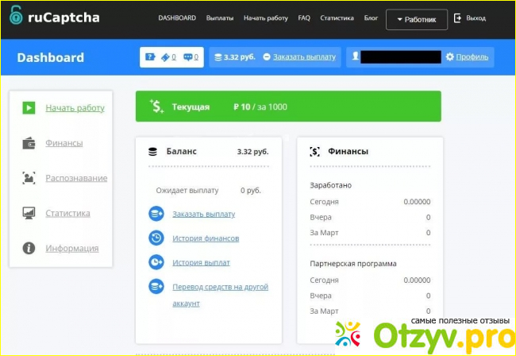Open the История выплат link
This screenshot has width=516, height=356.
[x=201, y=262]
